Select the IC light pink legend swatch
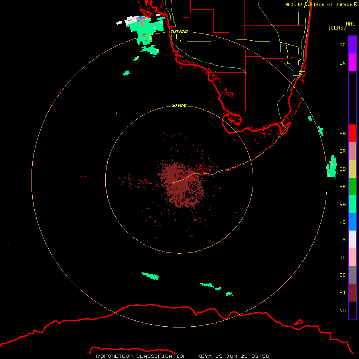The width and height of the screenshot is (359, 359). pos(352,257)
